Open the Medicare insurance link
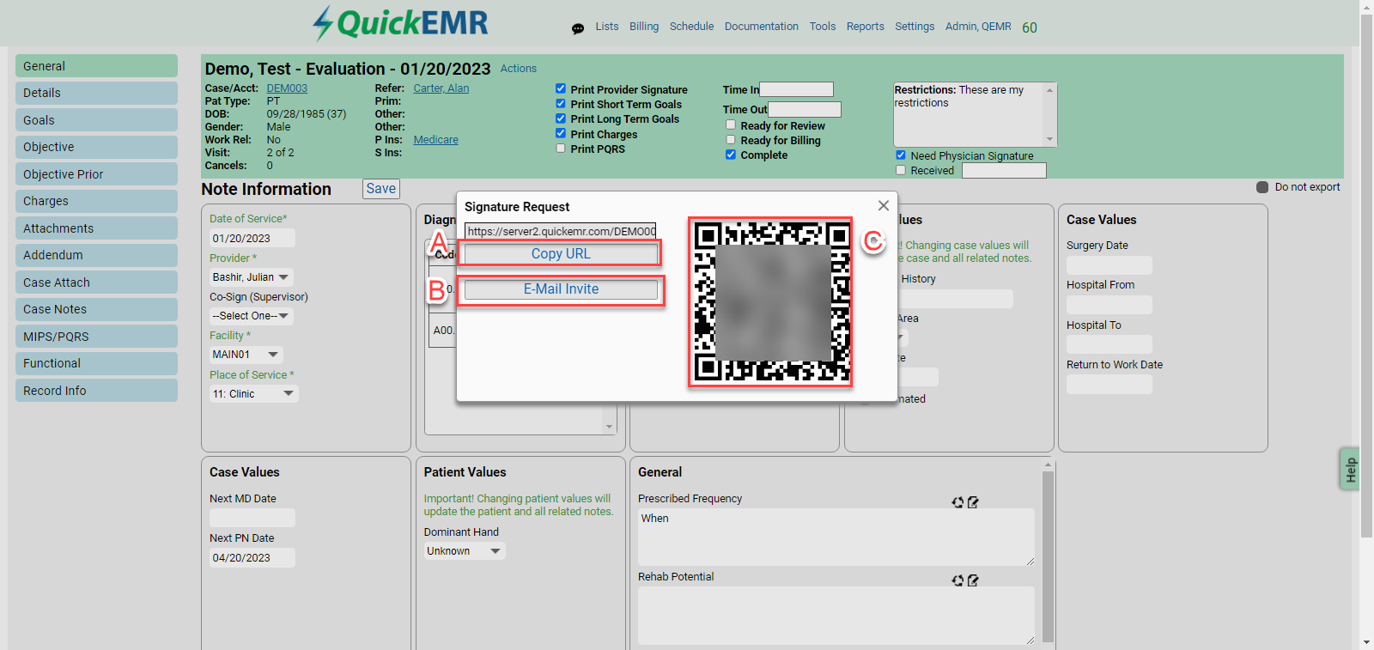The height and width of the screenshot is (650, 1374). 436,140
